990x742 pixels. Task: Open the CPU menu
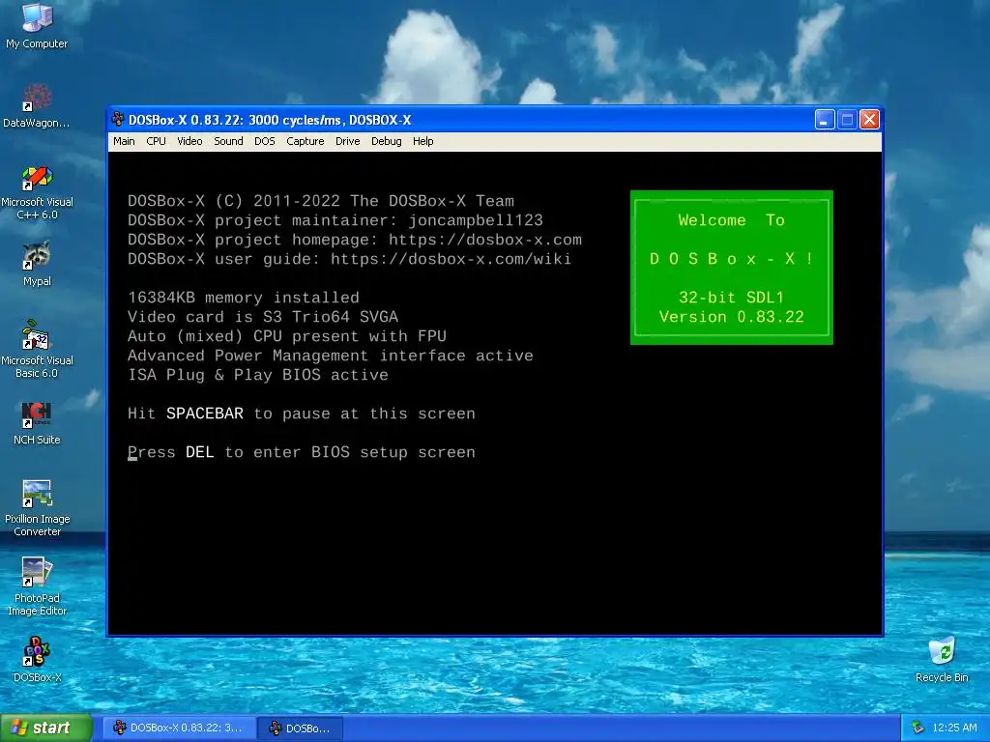pyautogui.click(x=156, y=141)
